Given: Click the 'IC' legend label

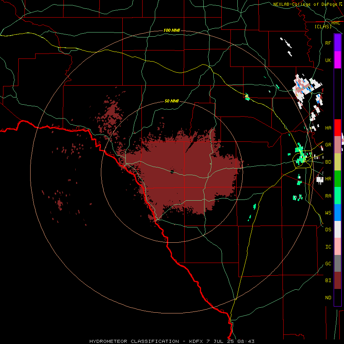Looking at the screenshot, I should pos(328,247).
